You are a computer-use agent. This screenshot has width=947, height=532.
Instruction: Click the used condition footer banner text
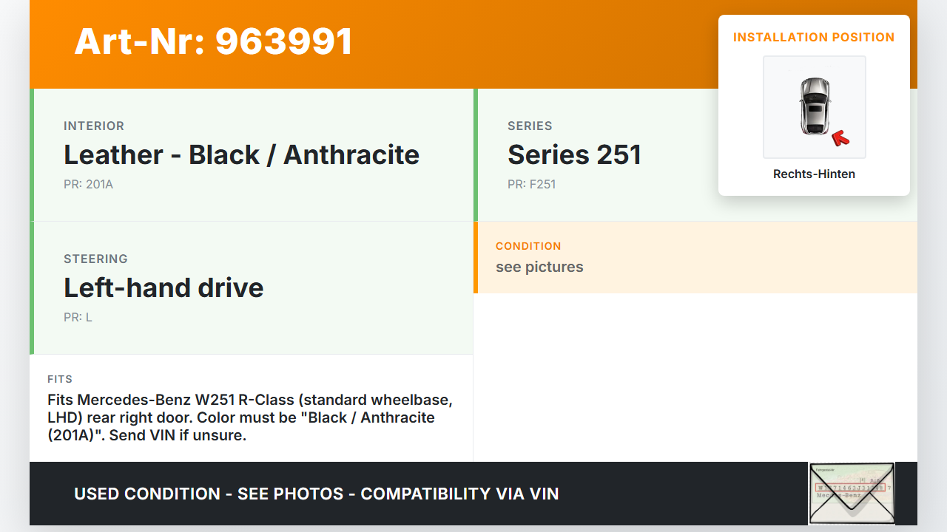[317, 494]
